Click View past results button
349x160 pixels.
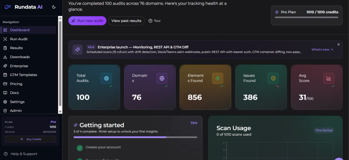pos(126,21)
